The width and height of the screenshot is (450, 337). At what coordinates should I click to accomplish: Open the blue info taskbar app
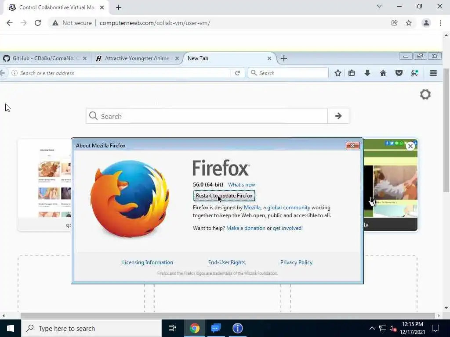click(x=238, y=328)
